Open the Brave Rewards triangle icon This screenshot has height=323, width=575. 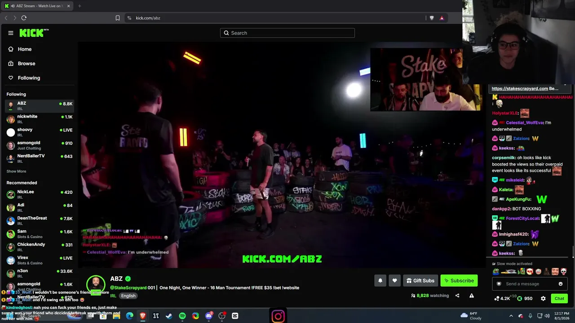[442, 18]
